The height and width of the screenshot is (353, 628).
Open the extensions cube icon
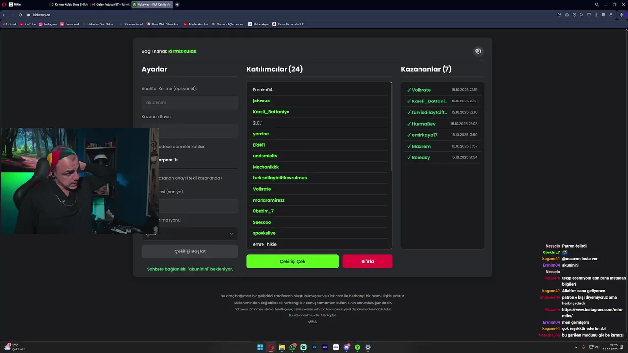click(x=621, y=15)
